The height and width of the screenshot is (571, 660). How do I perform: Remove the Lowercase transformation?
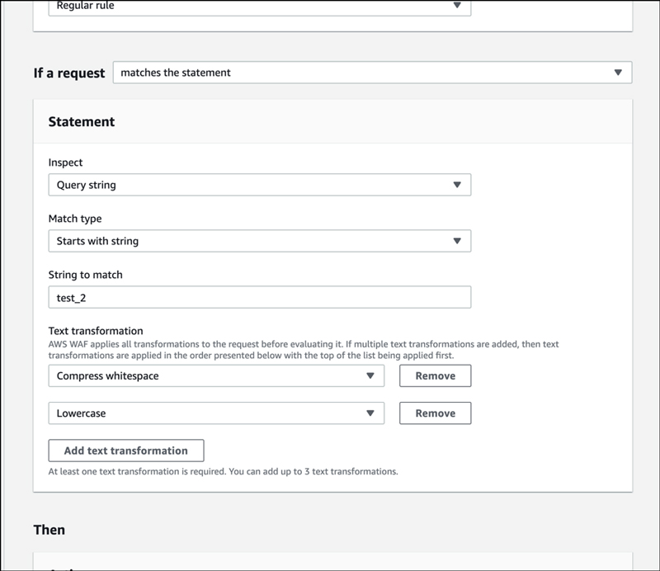tap(435, 413)
